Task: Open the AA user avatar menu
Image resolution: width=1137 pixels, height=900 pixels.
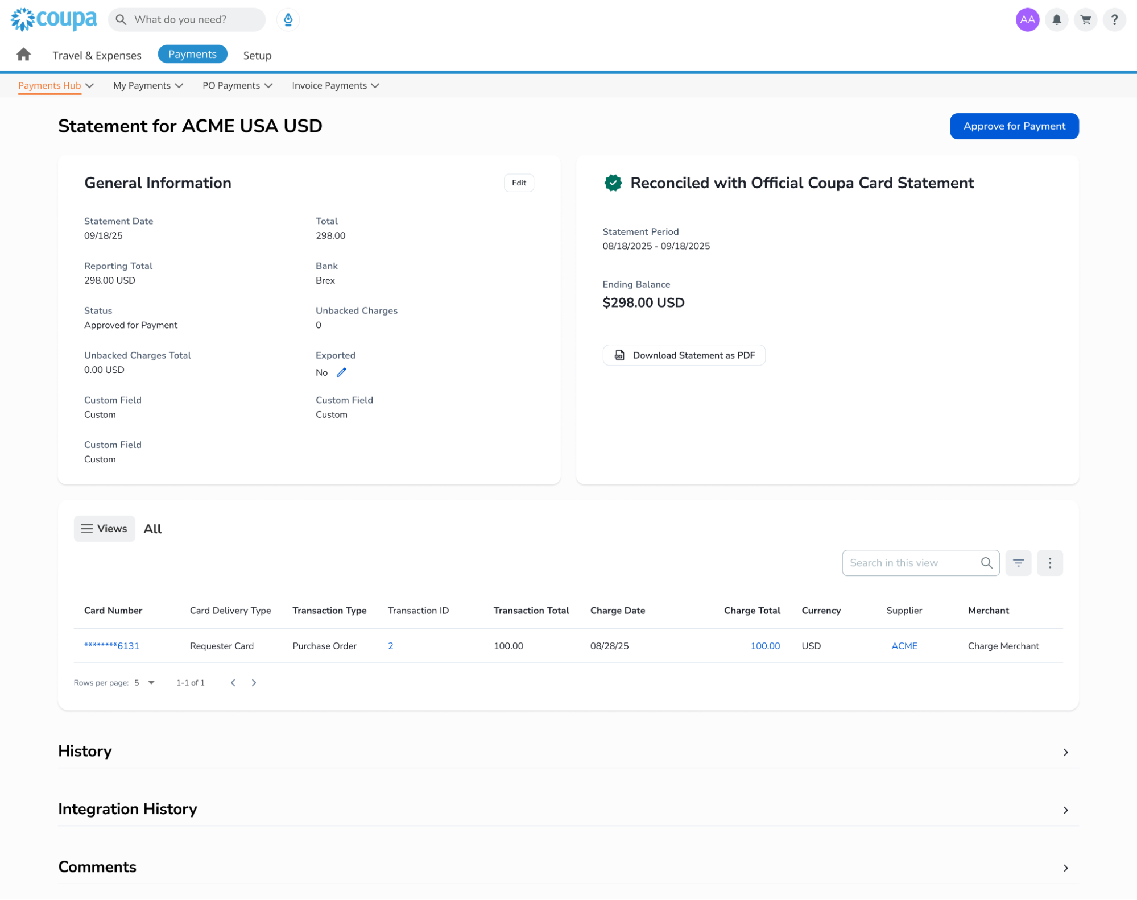Action: pyautogui.click(x=1027, y=20)
